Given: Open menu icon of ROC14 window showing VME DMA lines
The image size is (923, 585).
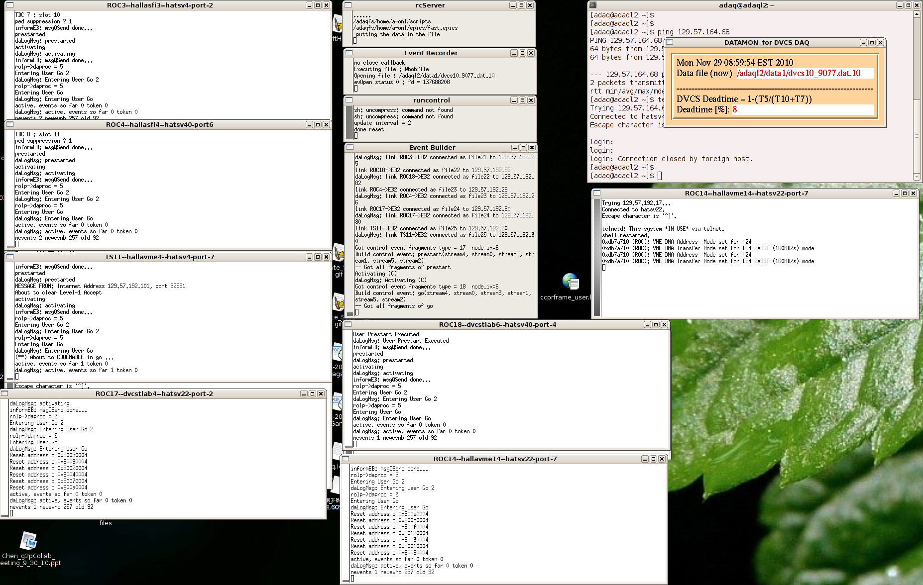Looking at the screenshot, I should [597, 193].
